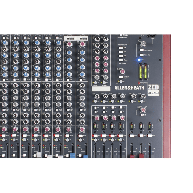193x193 pixels.
Task: Turn the AUX4 master level knob
Action: [x=122, y=96]
